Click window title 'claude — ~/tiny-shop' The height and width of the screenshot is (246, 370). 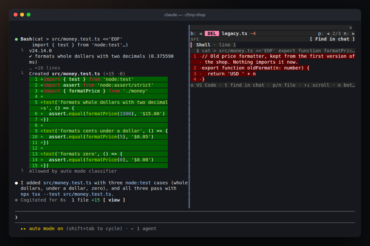pyautogui.click(x=185, y=15)
